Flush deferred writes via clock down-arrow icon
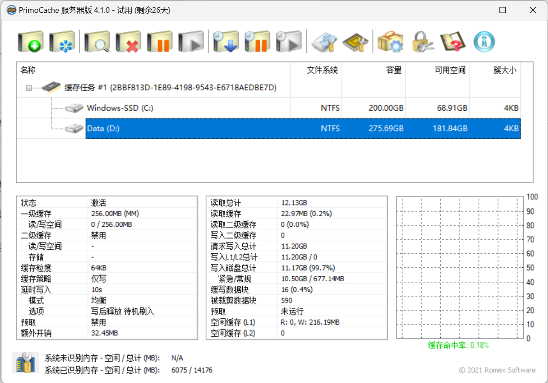548x383 pixels. pyautogui.click(x=226, y=42)
